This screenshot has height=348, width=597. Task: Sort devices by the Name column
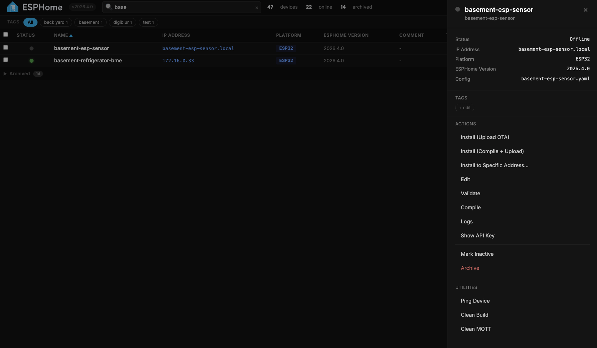63,35
